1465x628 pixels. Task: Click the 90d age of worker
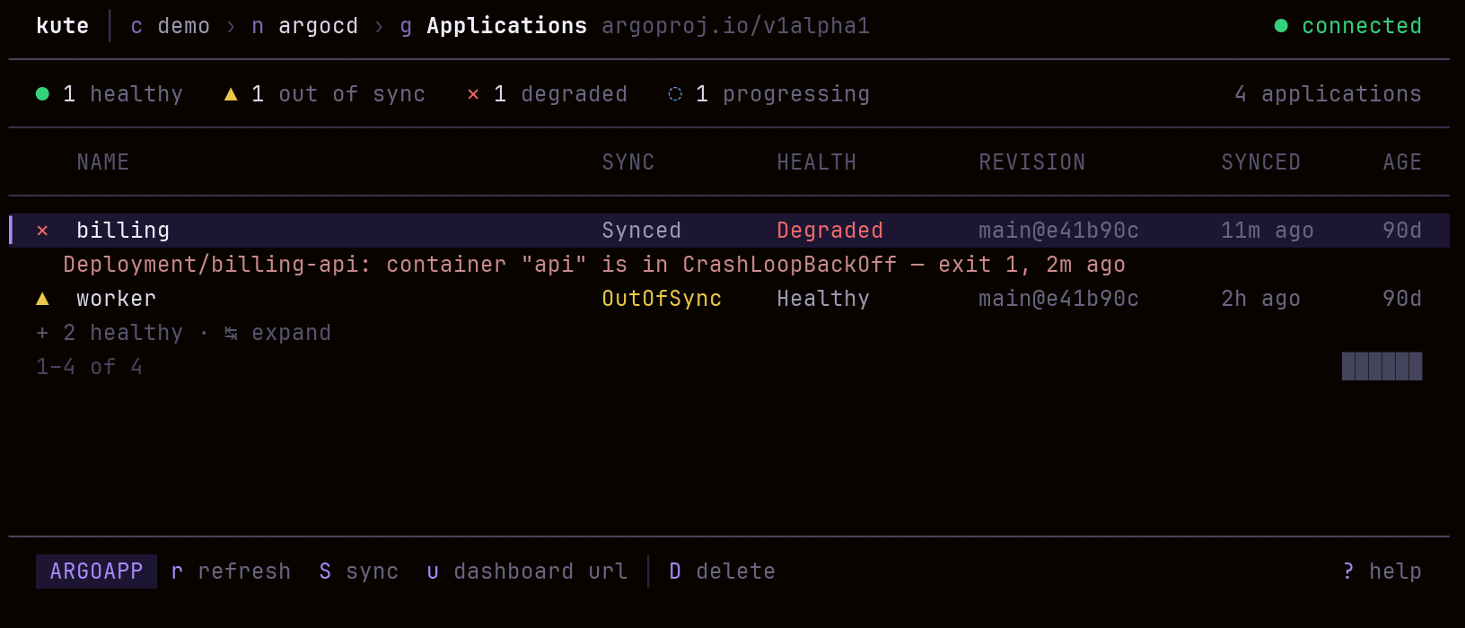pos(1402,299)
